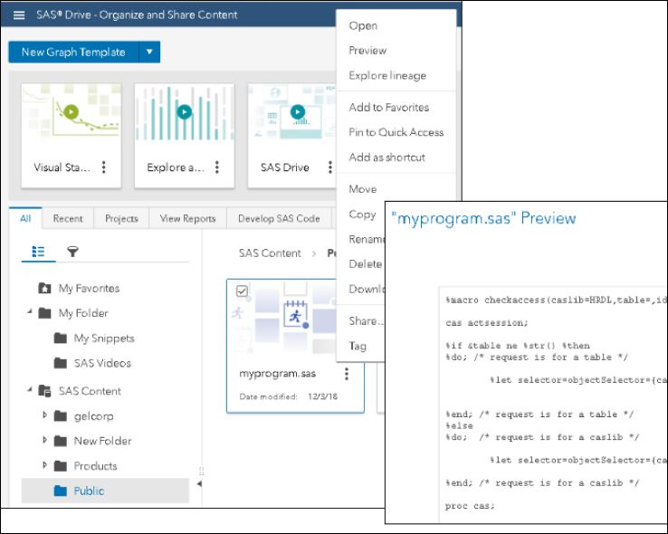This screenshot has width=668, height=534.
Task: Click the "myprogram.sas" Preview title
Action: [x=483, y=218]
